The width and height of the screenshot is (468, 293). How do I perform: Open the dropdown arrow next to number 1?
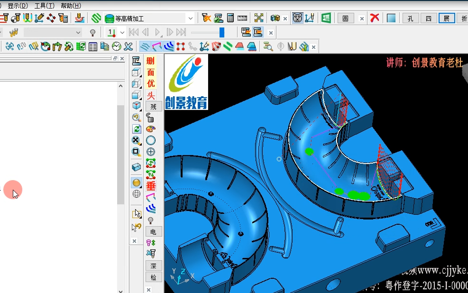coord(122,32)
